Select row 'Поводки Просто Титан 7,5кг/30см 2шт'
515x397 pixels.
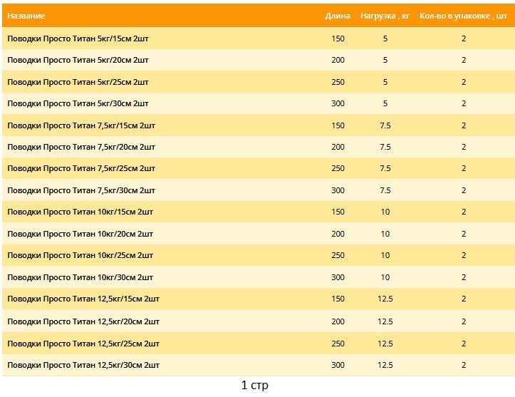click(259, 190)
